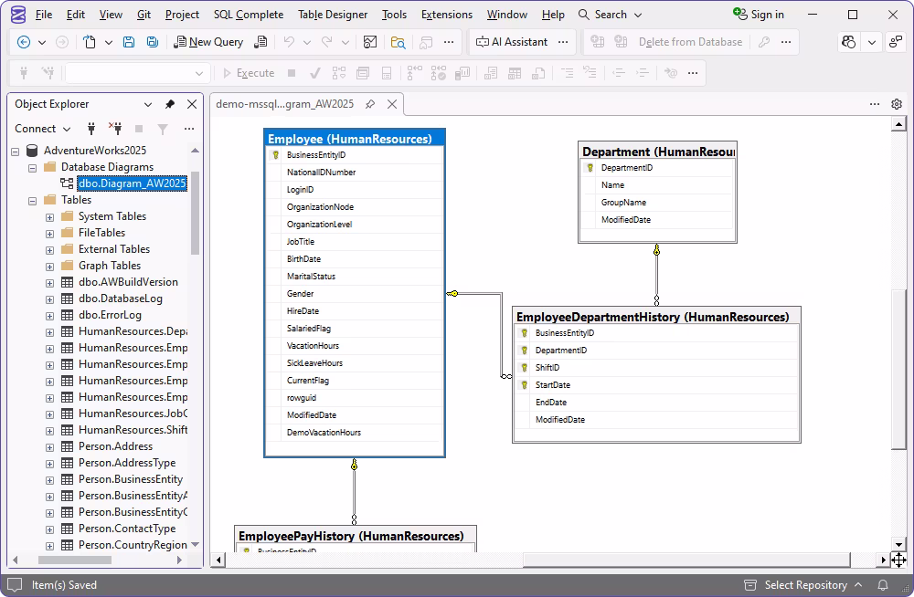This screenshot has width=914, height=597.
Task: Click the Object Explorer horizontal scrollbar thumb
Action: tap(75, 560)
